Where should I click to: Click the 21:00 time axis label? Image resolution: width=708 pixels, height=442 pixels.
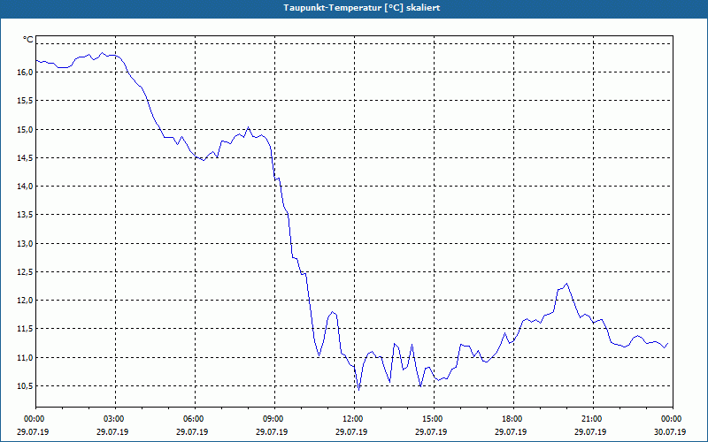[x=593, y=419]
